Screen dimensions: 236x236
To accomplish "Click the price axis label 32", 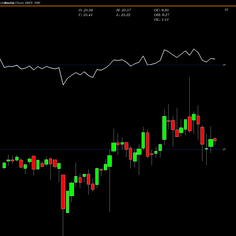I will click(x=226, y=10).
